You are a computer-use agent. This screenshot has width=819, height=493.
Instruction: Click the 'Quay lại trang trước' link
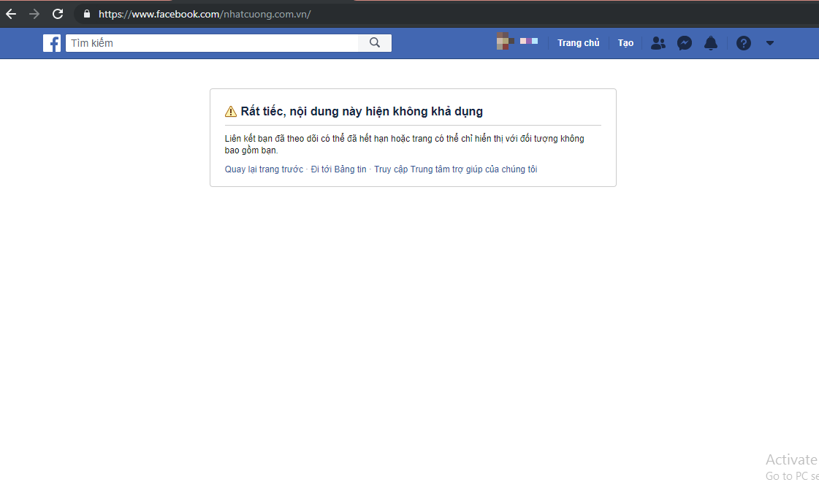[x=264, y=169]
